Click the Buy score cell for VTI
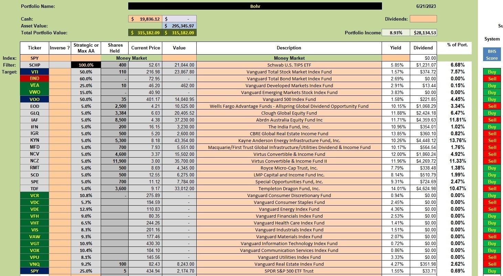Screen dimensions: 503x276 point(492,72)
